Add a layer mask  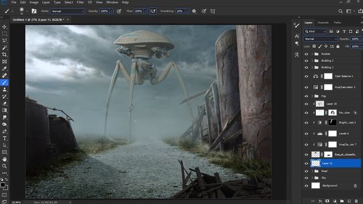pos(327,201)
